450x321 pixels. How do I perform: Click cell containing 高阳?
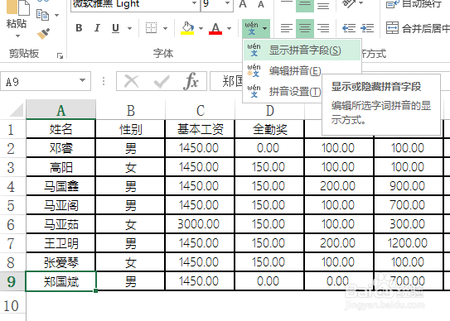point(60,167)
